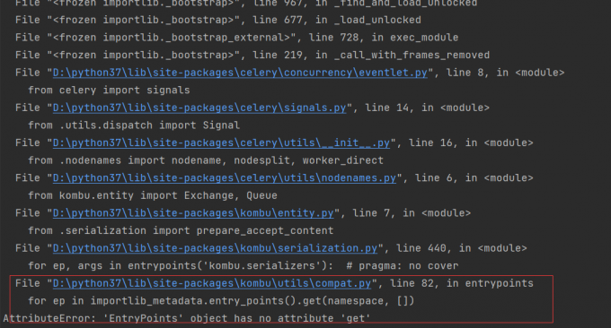Click the 'import prepare_accept_content' code line

pyautogui.click(x=181, y=230)
